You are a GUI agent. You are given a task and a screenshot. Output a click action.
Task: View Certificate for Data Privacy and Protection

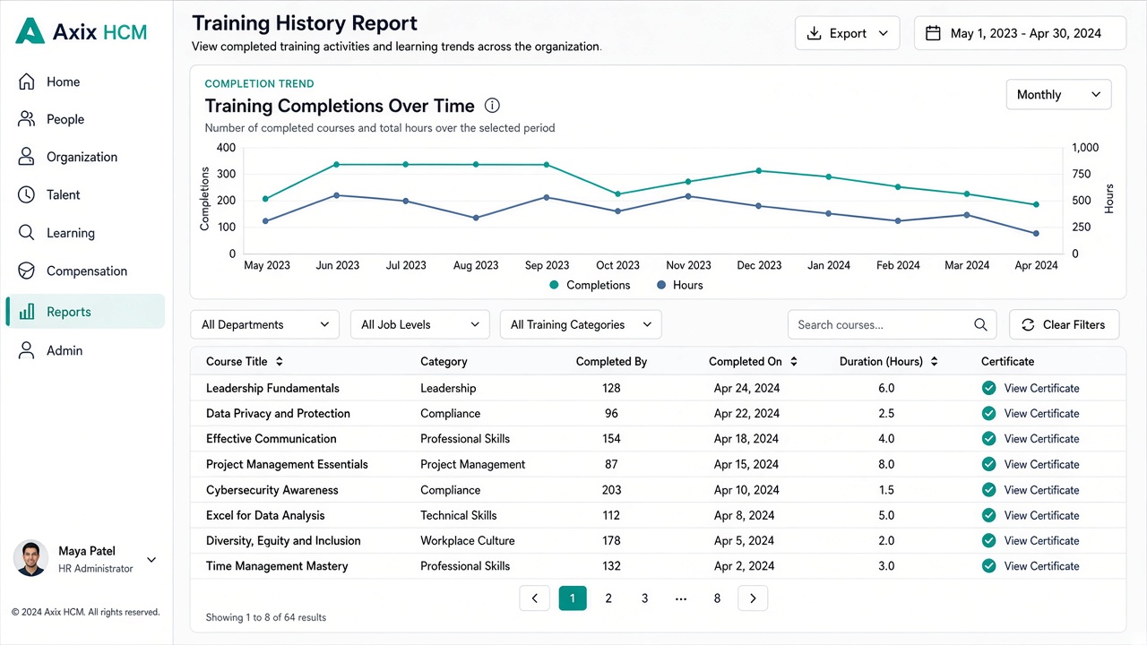click(x=1041, y=413)
